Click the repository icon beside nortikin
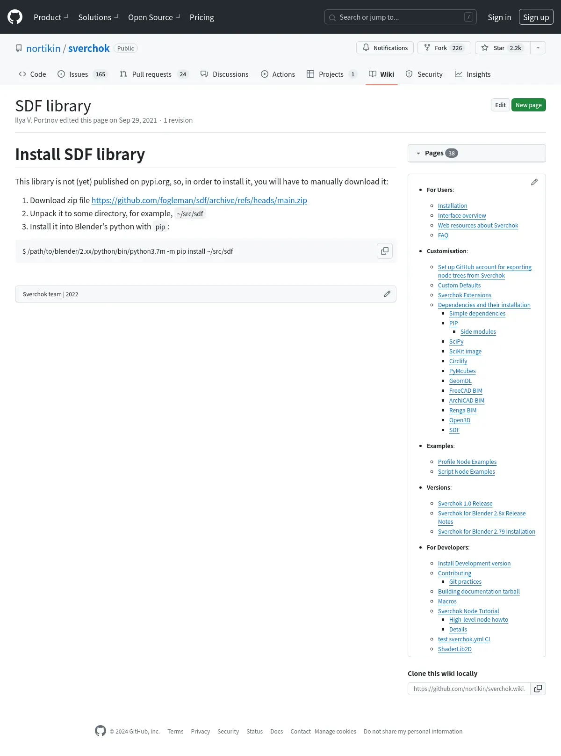The image size is (561, 756). point(19,48)
